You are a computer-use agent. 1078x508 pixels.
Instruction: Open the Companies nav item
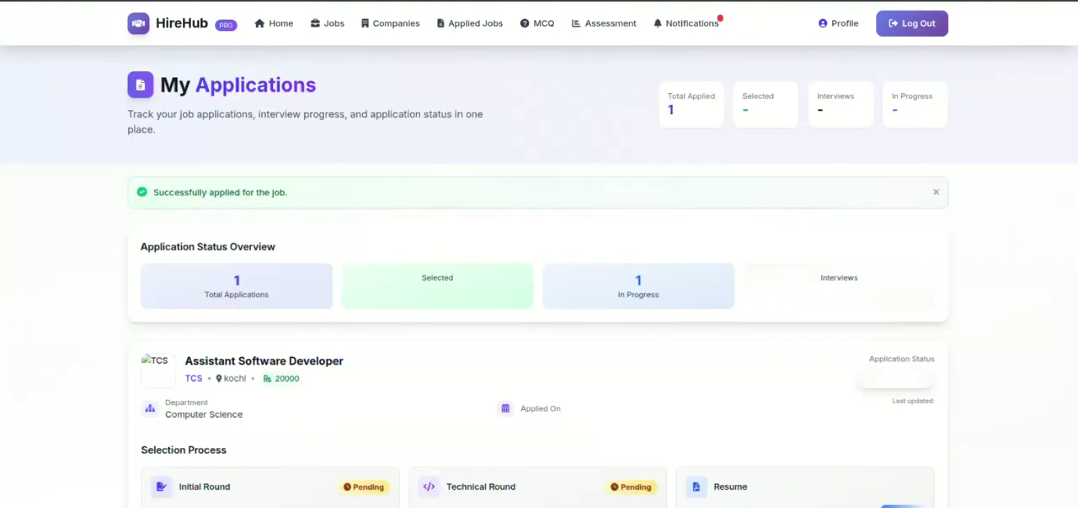pyautogui.click(x=390, y=24)
